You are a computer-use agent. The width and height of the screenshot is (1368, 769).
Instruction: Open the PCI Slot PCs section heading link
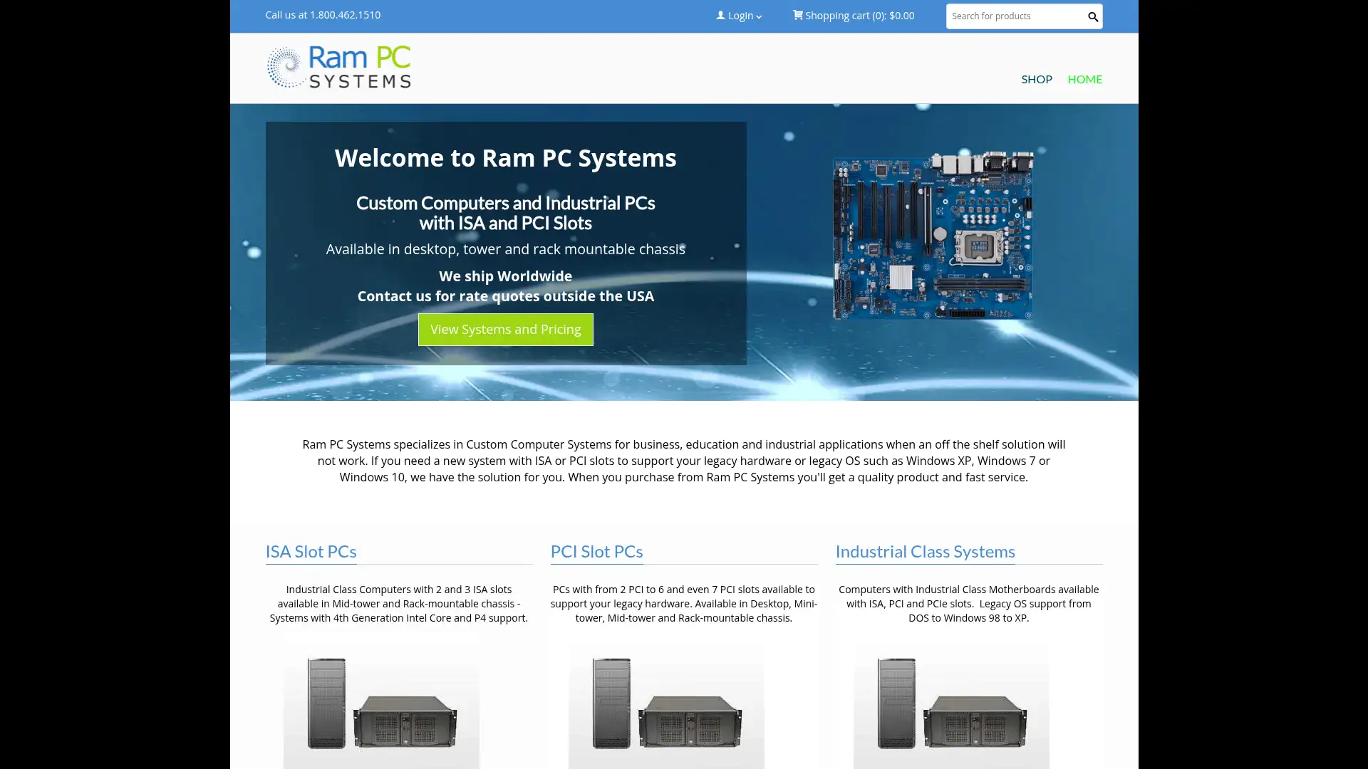(596, 551)
